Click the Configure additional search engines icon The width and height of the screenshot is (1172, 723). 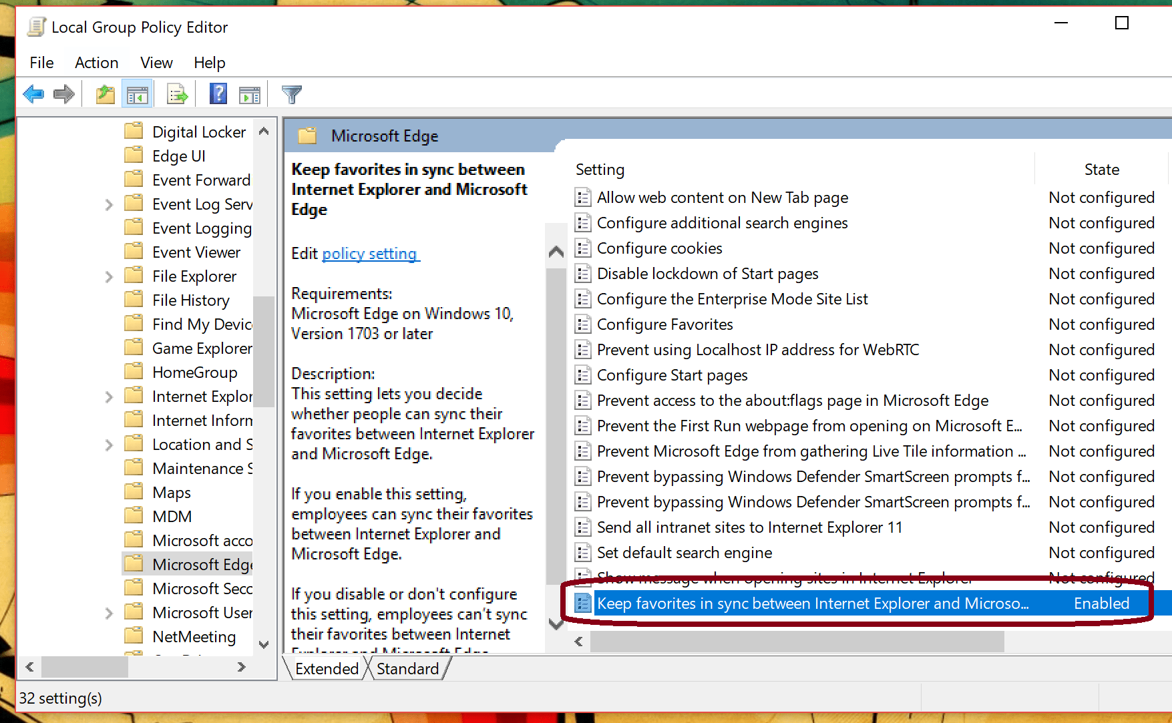tap(583, 223)
